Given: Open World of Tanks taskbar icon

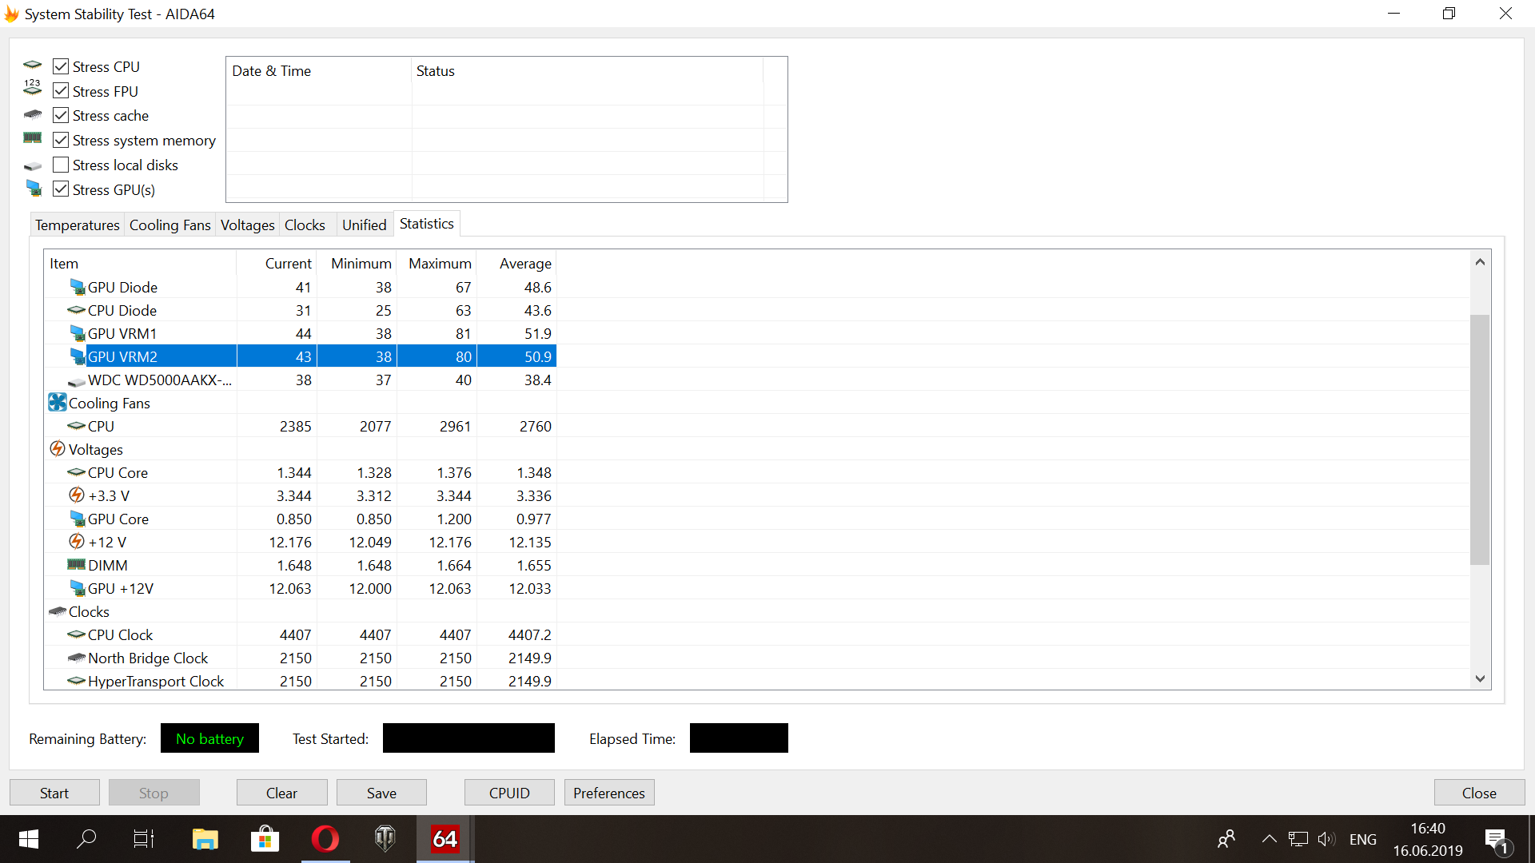Looking at the screenshot, I should point(385,838).
